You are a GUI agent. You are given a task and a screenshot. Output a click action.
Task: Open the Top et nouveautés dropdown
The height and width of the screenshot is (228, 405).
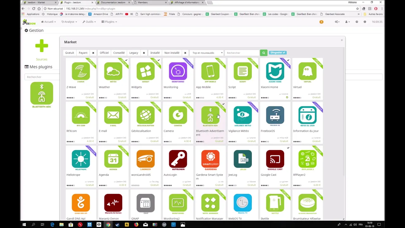[x=207, y=53]
